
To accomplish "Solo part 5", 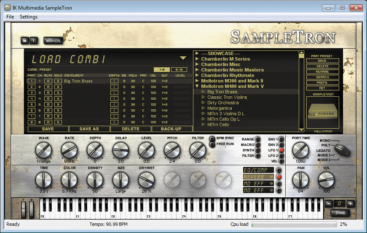I will pyautogui.click(x=58, y=104).
